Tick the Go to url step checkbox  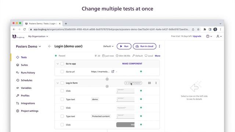(62, 72)
